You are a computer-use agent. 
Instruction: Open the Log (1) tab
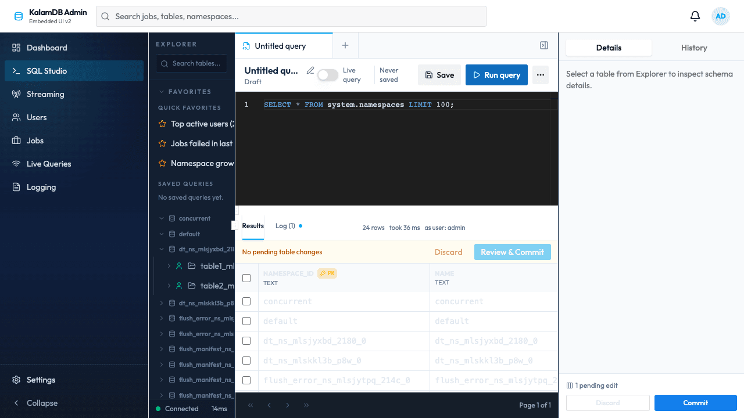(285, 226)
